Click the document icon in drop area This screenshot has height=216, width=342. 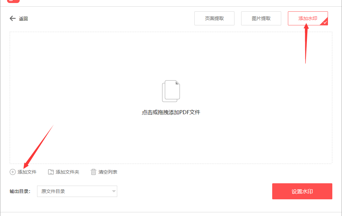(171, 91)
